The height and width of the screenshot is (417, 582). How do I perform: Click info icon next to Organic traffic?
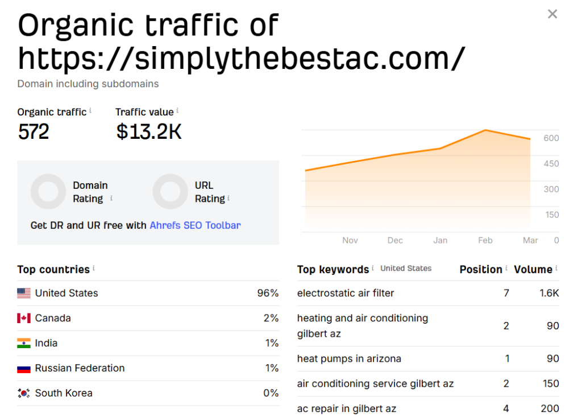point(90,110)
